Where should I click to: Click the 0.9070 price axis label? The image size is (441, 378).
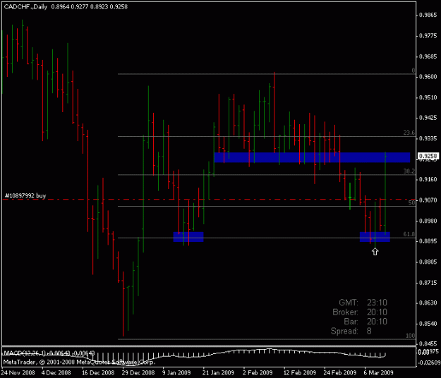[428, 200]
